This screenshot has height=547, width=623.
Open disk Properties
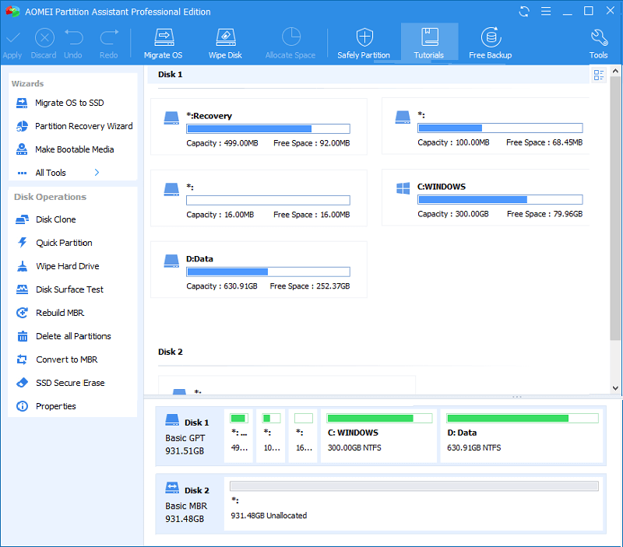[x=46, y=406]
